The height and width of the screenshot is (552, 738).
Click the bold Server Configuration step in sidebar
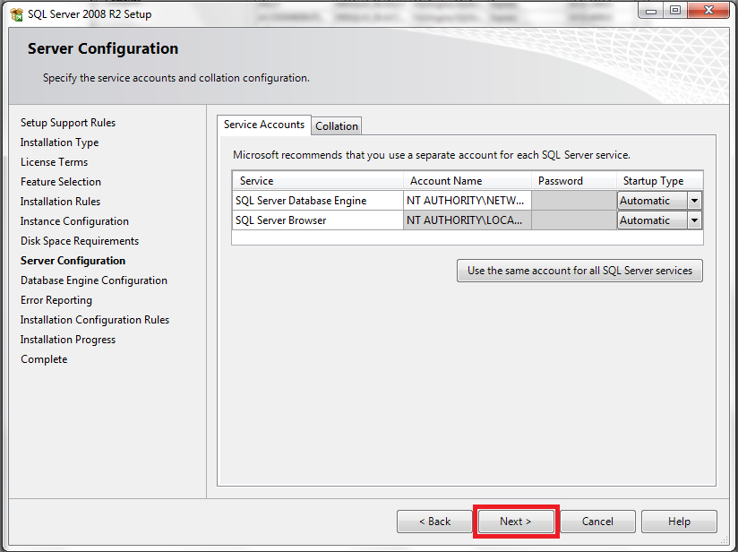pos(73,261)
